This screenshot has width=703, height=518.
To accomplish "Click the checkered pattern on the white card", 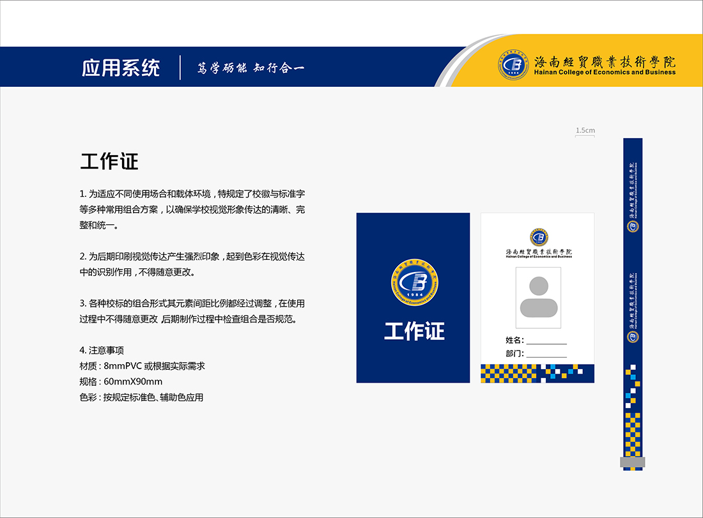I will (x=537, y=373).
